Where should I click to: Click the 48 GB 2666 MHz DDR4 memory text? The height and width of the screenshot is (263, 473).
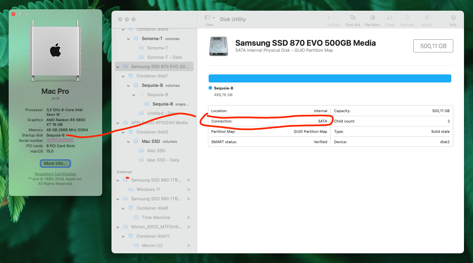67,130
